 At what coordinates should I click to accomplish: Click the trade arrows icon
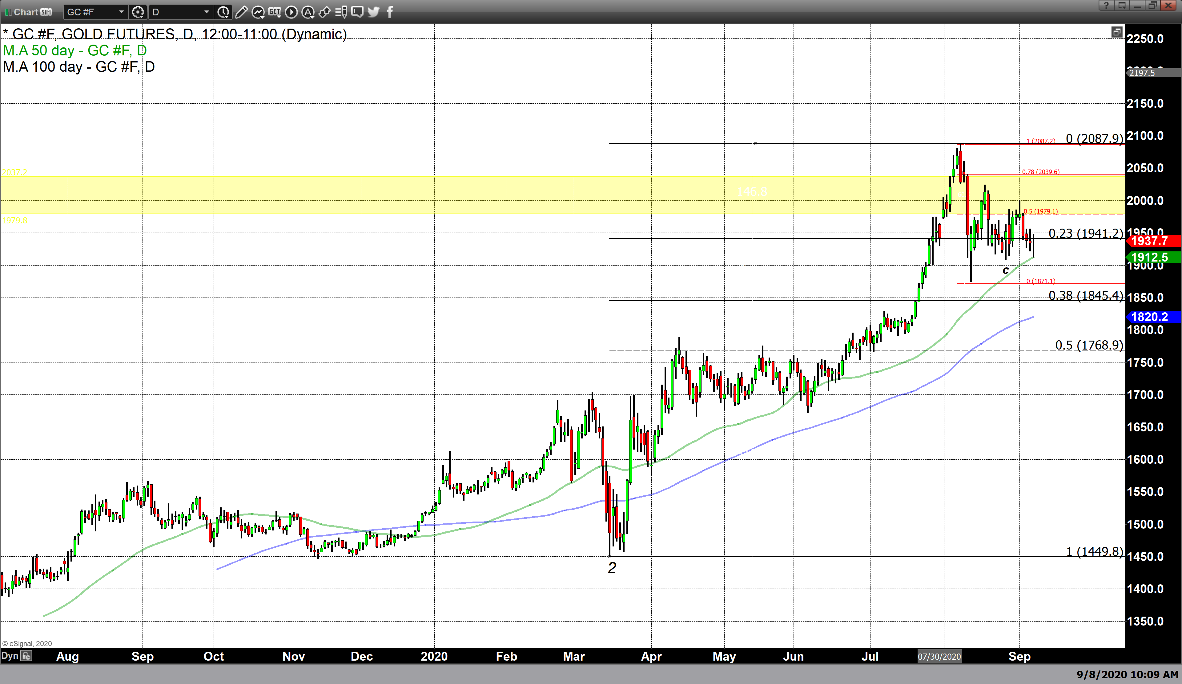click(x=324, y=12)
